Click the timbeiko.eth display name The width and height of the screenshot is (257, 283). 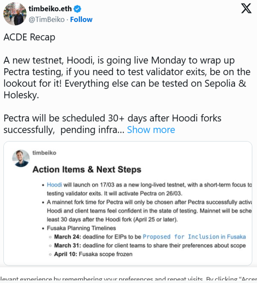pos(50,9)
